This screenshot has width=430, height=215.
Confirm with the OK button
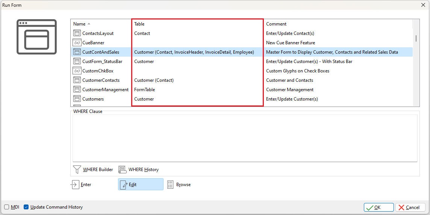(x=379, y=207)
